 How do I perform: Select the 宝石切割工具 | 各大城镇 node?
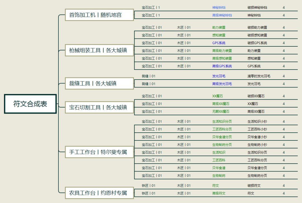pos(99,108)
